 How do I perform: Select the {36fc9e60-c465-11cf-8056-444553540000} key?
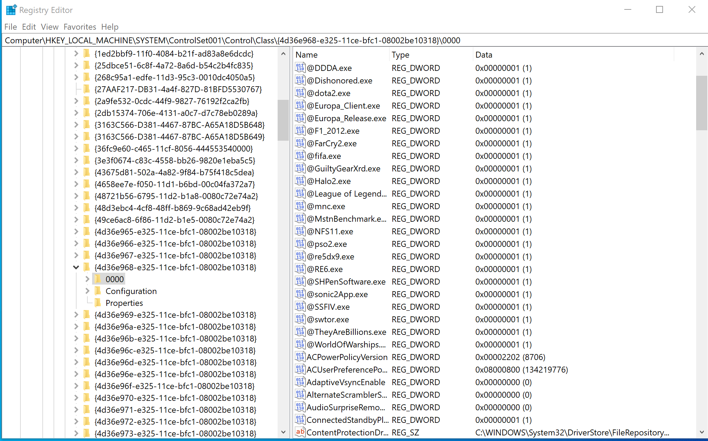pos(174,149)
